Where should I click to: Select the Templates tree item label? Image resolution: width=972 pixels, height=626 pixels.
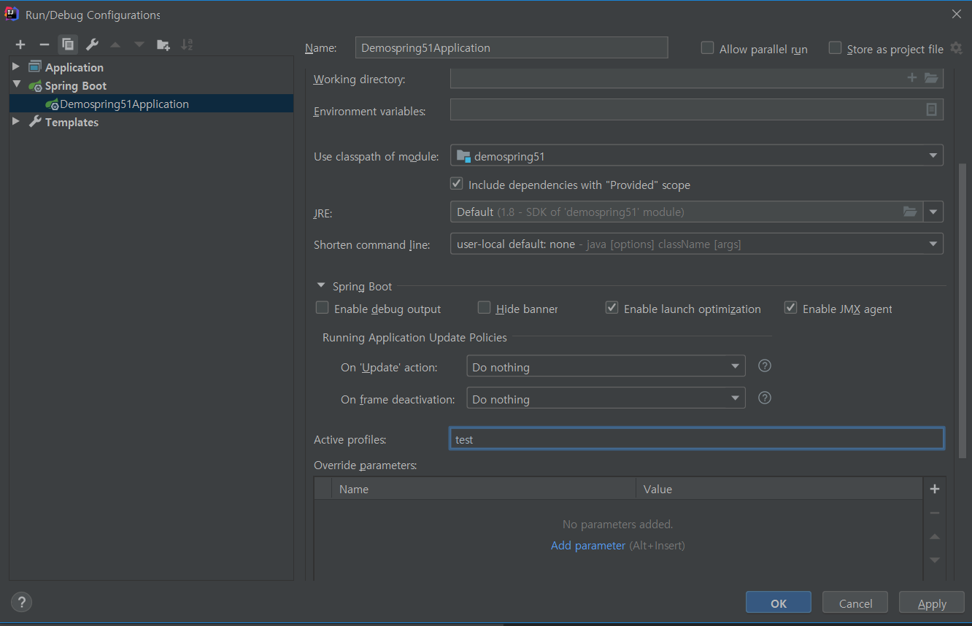[72, 122]
